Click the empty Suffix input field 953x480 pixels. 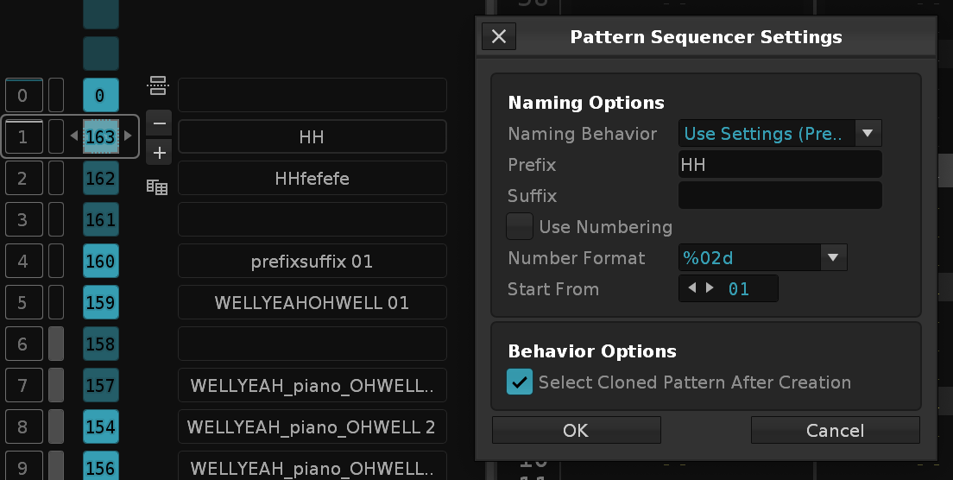779,196
